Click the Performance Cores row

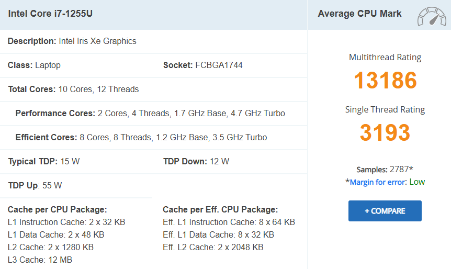(x=150, y=113)
